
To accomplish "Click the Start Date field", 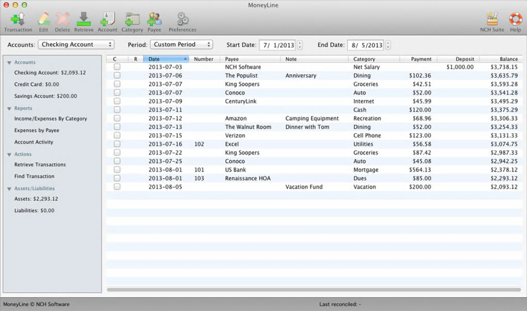I will 277,45.
